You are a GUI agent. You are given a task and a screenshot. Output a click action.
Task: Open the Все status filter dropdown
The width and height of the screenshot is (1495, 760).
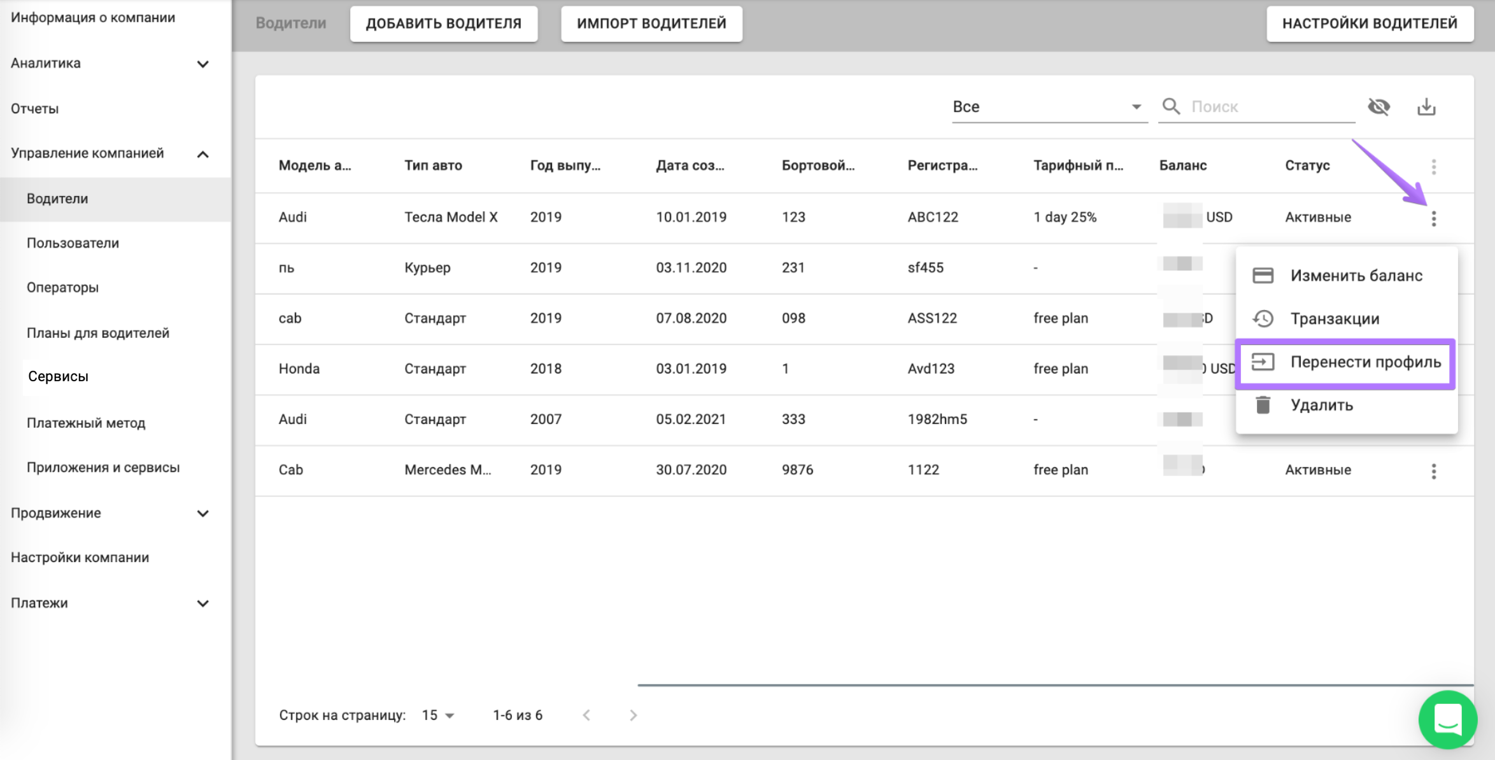point(1047,107)
